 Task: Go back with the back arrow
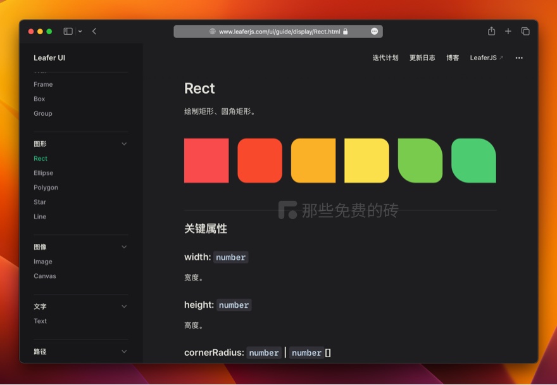pyautogui.click(x=94, y=31)
